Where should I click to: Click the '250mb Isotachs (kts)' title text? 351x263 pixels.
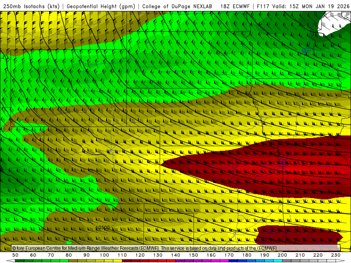coord(31,6)
